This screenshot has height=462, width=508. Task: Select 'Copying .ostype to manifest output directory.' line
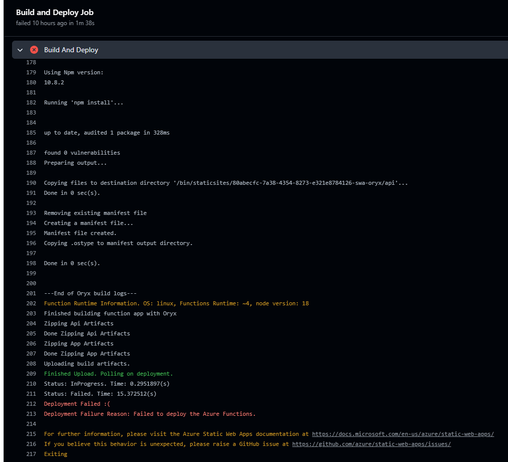coord(118,244)
